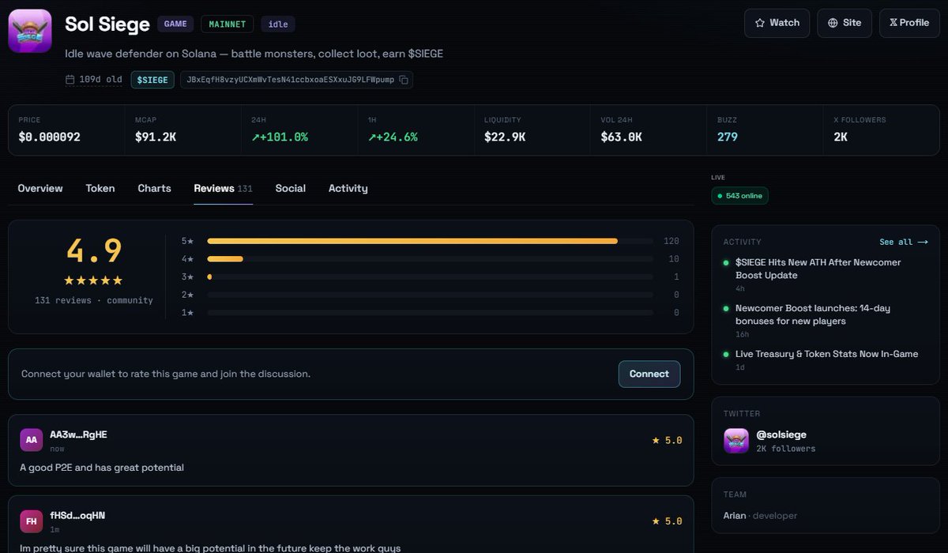Image resolution: width=948 pixels, height=553 pixels.
Task: Click the MCAP value $91.2K
Action: pos(156,137)
